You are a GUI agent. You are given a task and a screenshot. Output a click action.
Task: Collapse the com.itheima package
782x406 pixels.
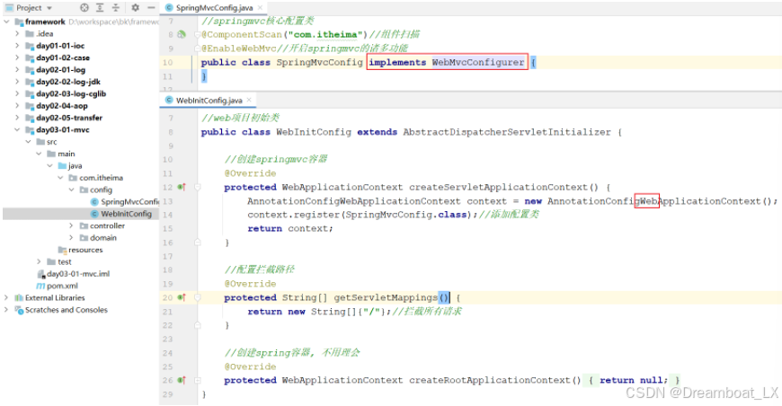coord(60,178)
